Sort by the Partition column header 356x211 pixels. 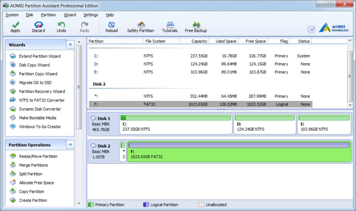115,41
